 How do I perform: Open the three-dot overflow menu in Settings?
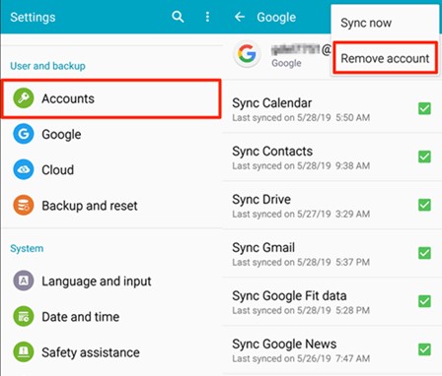coord(207,17)
